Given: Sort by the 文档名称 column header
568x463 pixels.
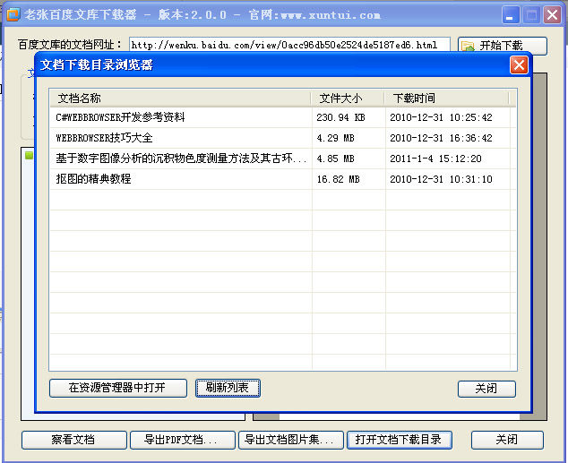Looking at the screenshot, I should (180, 99).
